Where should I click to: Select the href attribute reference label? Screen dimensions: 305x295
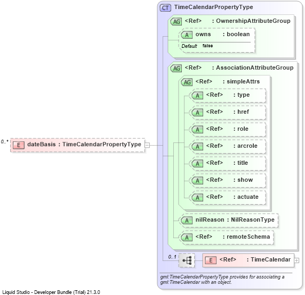[228, 112]
